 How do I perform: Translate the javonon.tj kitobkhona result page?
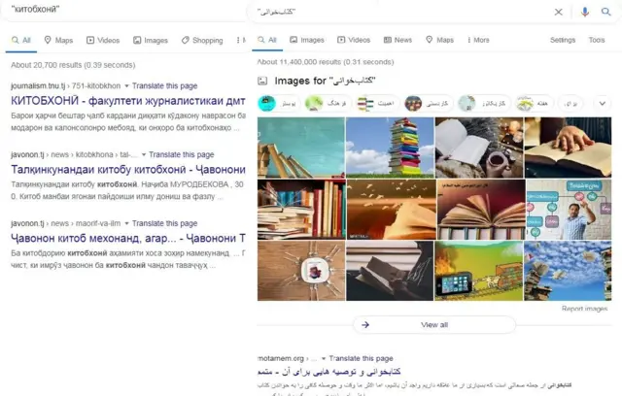pos(182,155)
